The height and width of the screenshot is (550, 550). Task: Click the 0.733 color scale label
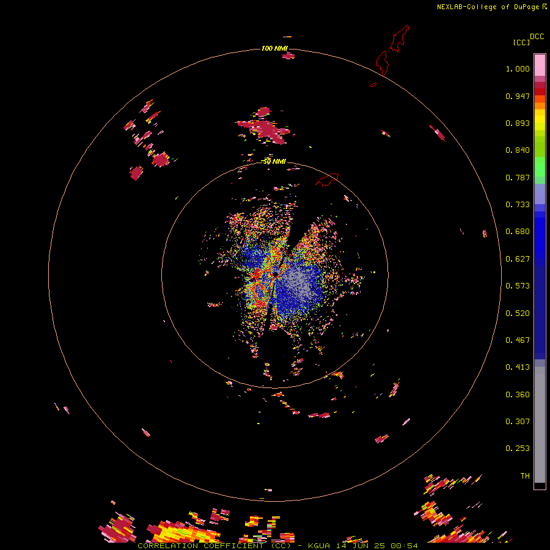[518, 205]
